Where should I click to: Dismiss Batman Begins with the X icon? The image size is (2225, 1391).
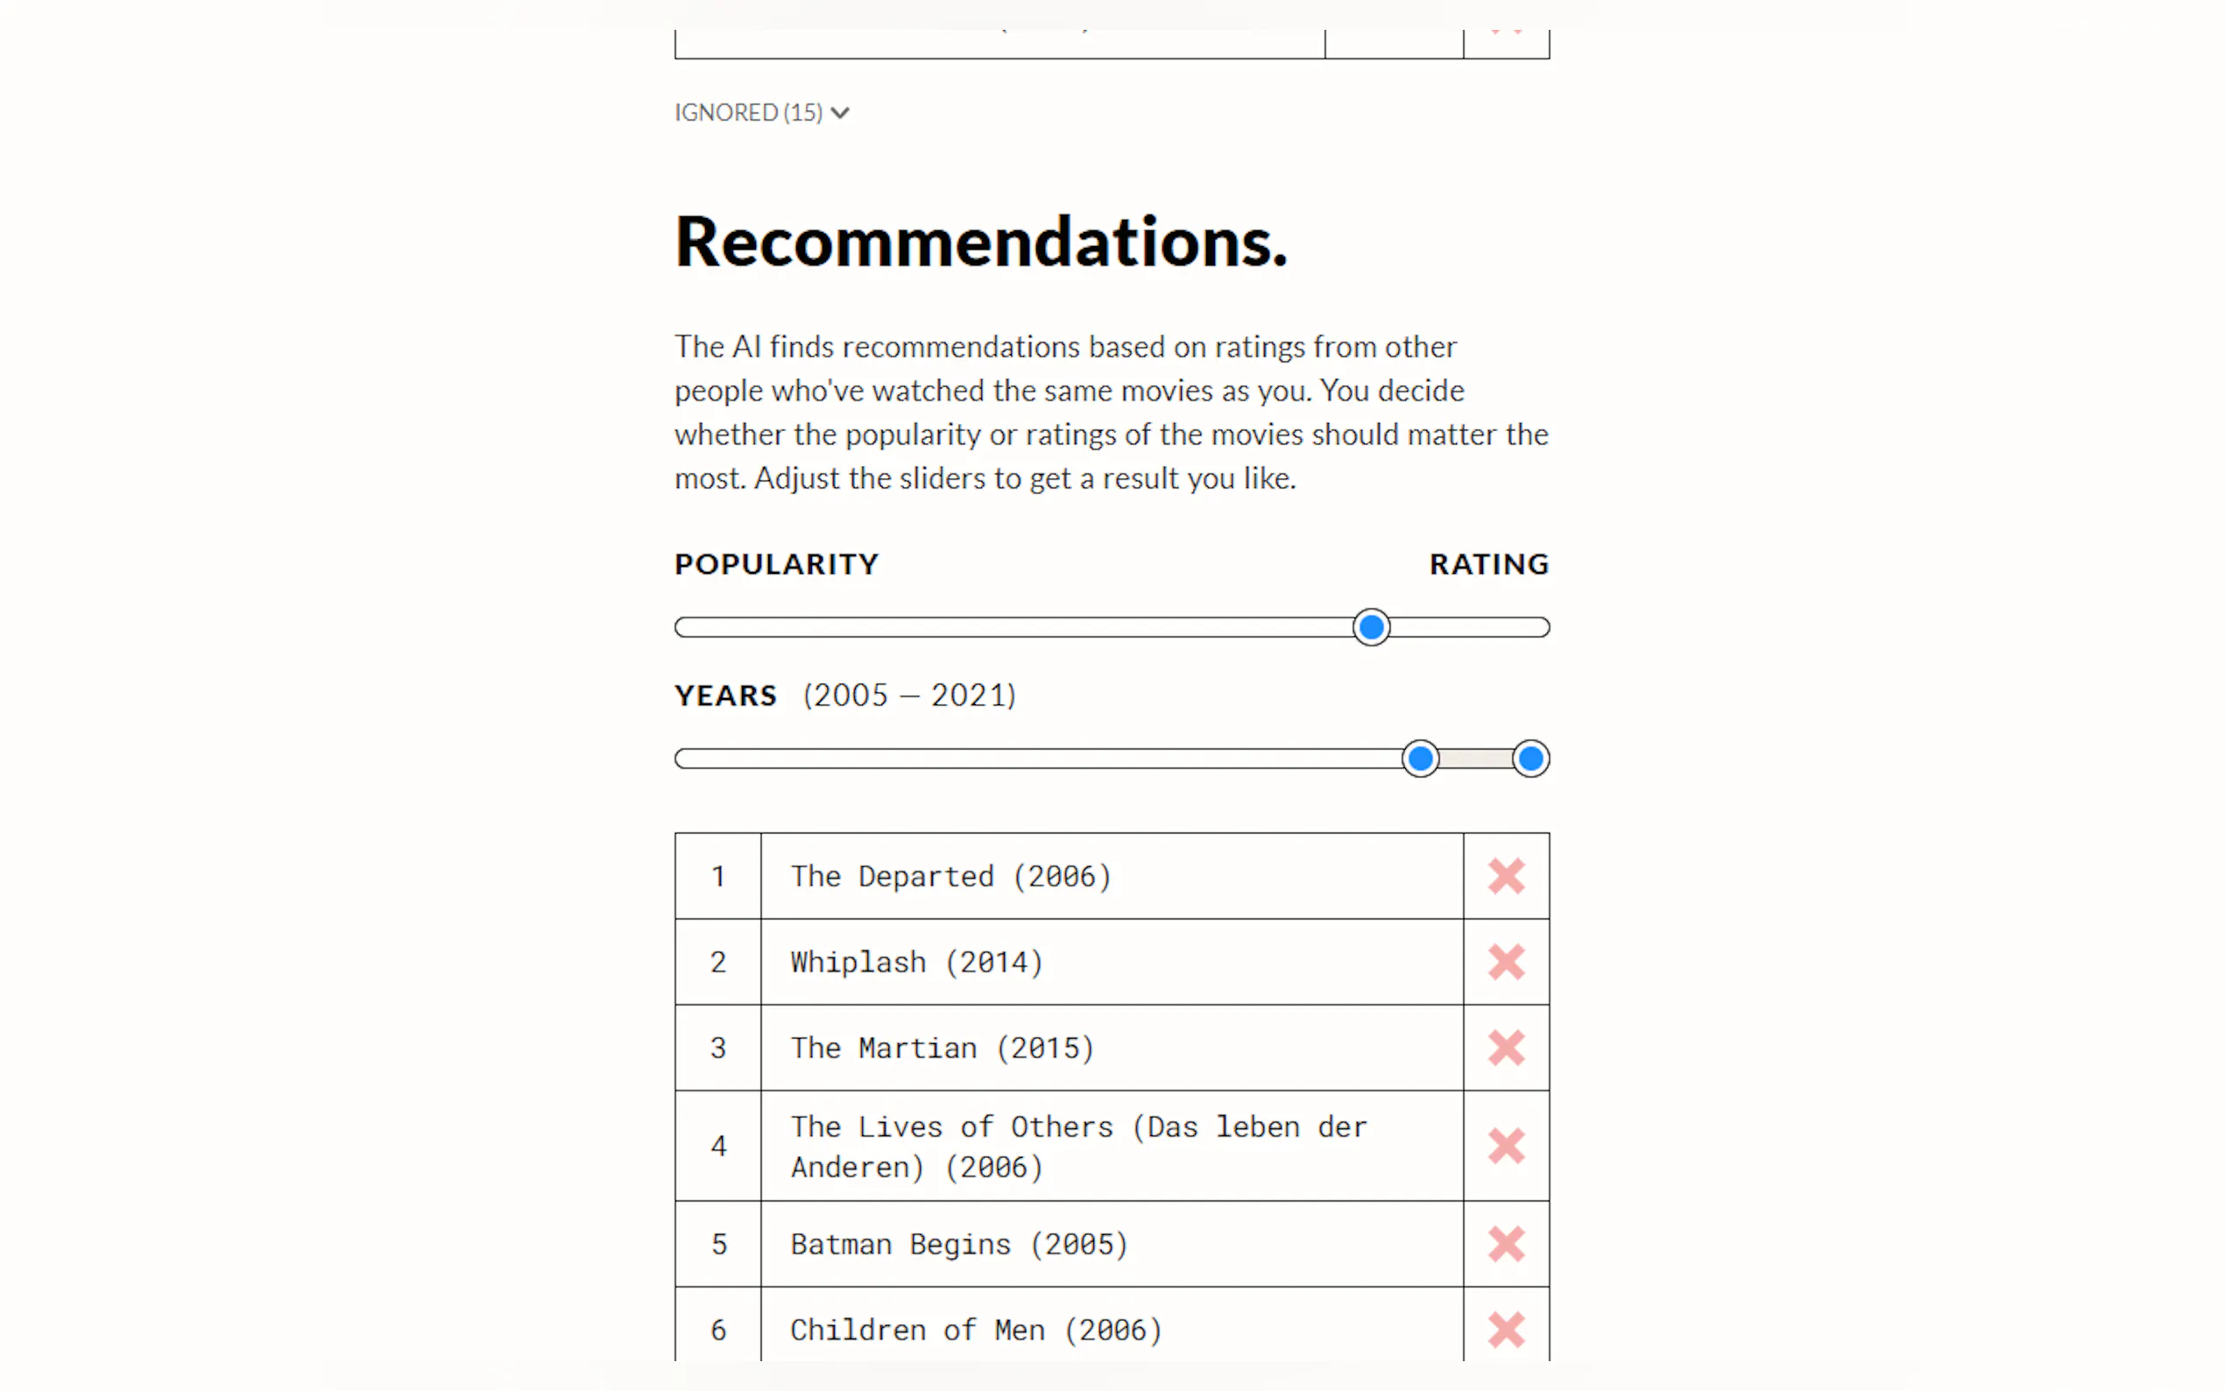1506,1244
